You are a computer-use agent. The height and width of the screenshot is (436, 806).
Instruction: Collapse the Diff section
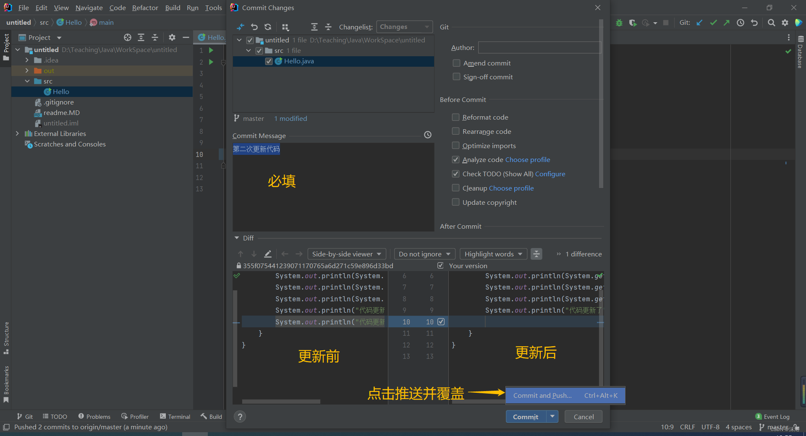click(237, 238)
